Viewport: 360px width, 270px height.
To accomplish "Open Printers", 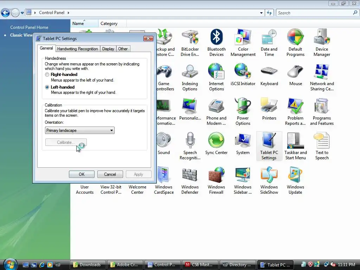I will pos(269,110).
